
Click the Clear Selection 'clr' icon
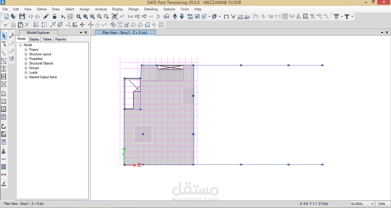[x=11, y=52]
